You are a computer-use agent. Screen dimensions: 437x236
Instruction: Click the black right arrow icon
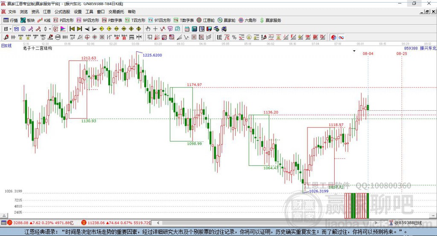[94, 29]
